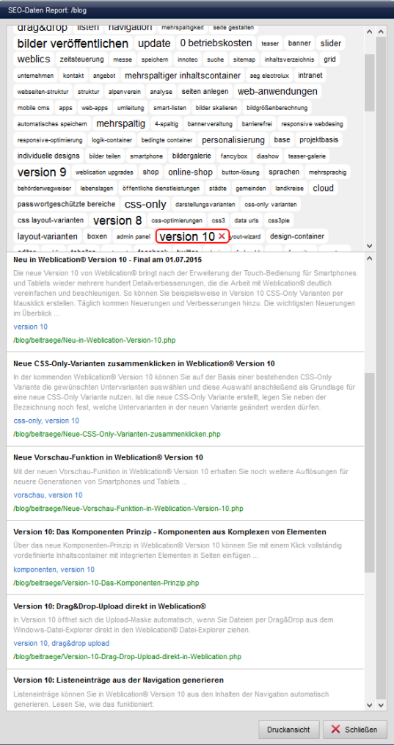
Task: Choose the 'css-only' tag in the tag cloud
Action: (146, 204)
